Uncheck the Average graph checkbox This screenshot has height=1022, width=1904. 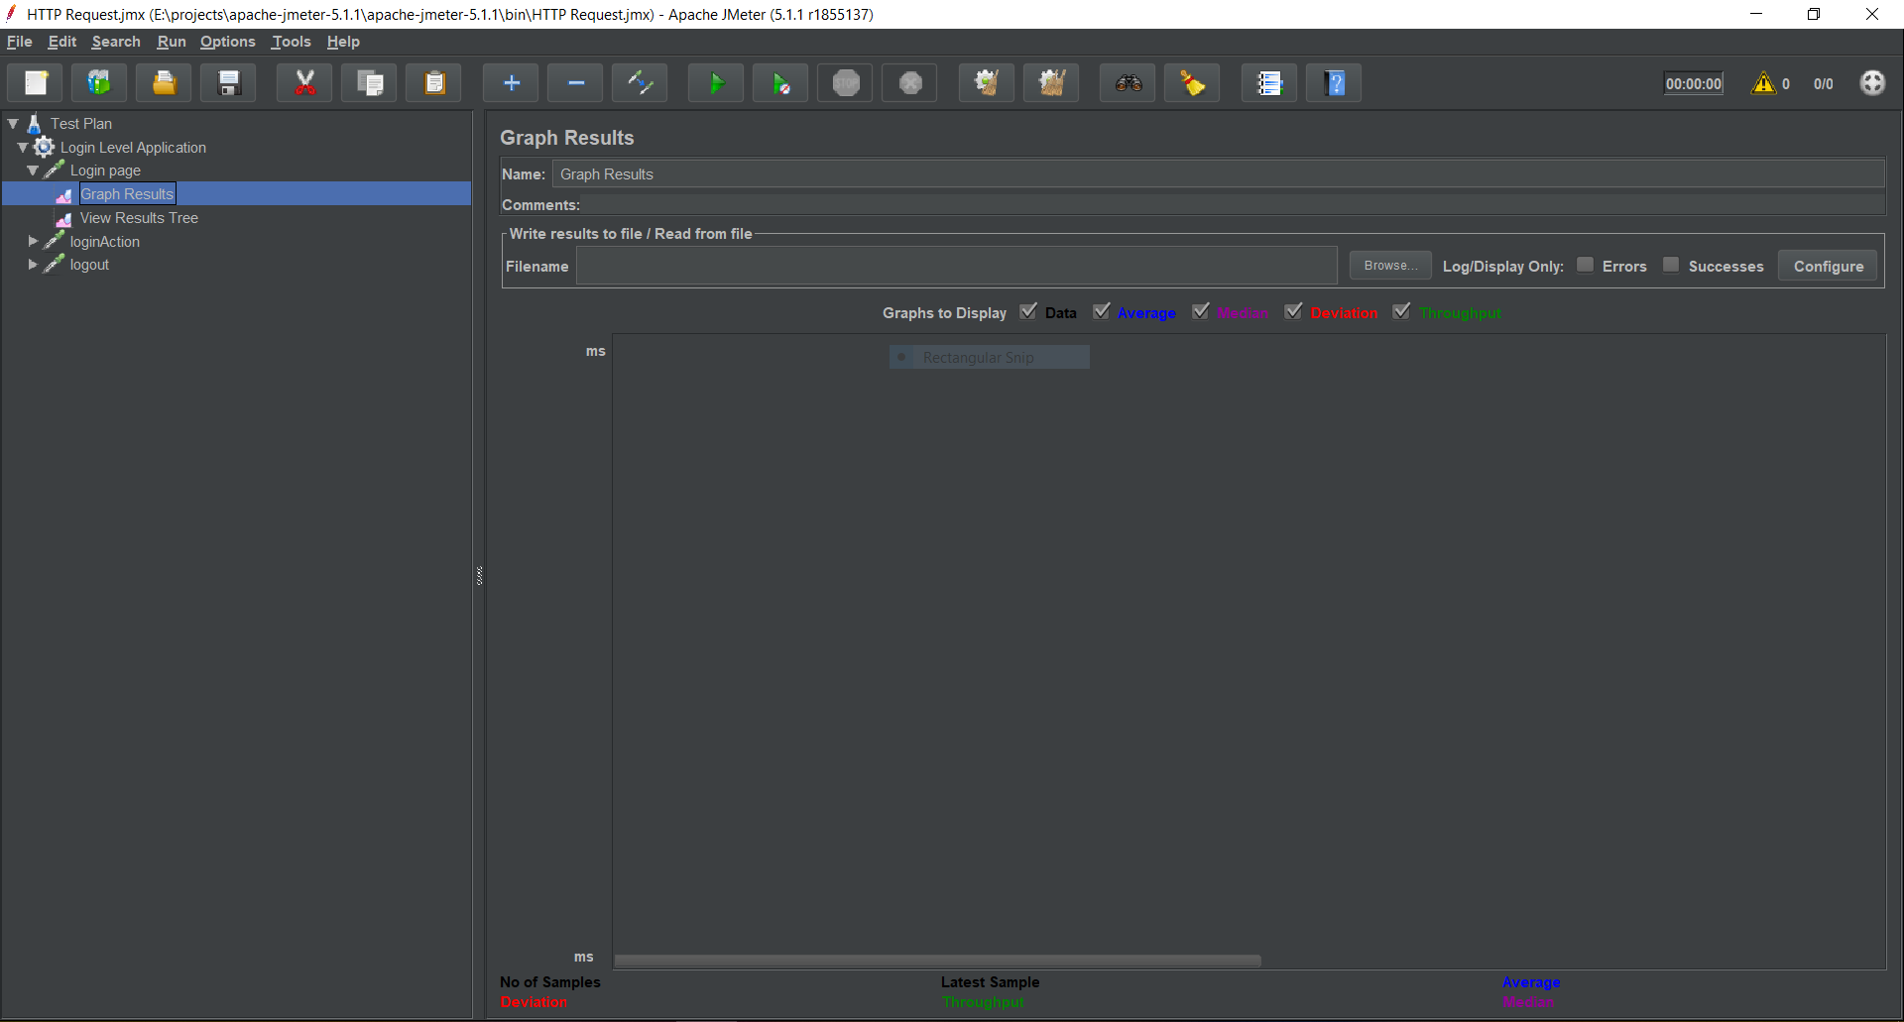[1101, 312]
